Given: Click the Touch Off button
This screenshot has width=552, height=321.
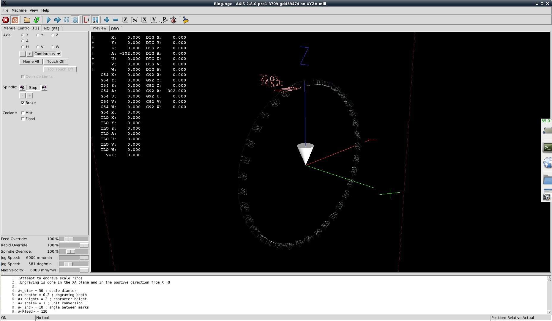Looking at the screenshot, I should [x=56, y=62].
